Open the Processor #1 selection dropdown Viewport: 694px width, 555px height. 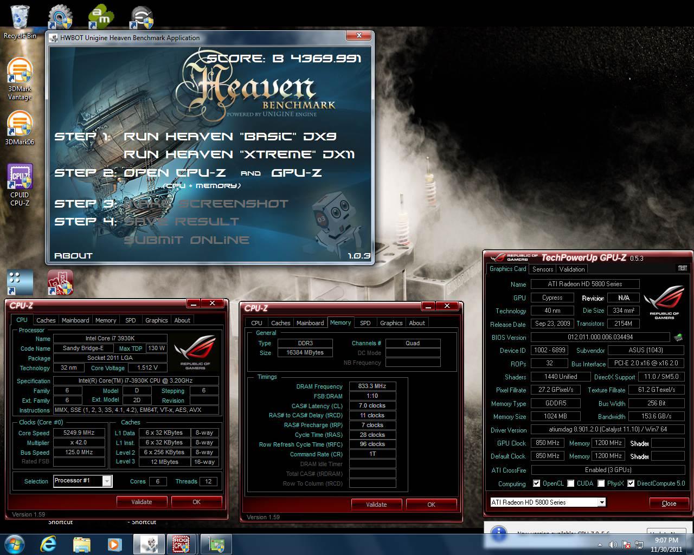click(x=83, y=481)
